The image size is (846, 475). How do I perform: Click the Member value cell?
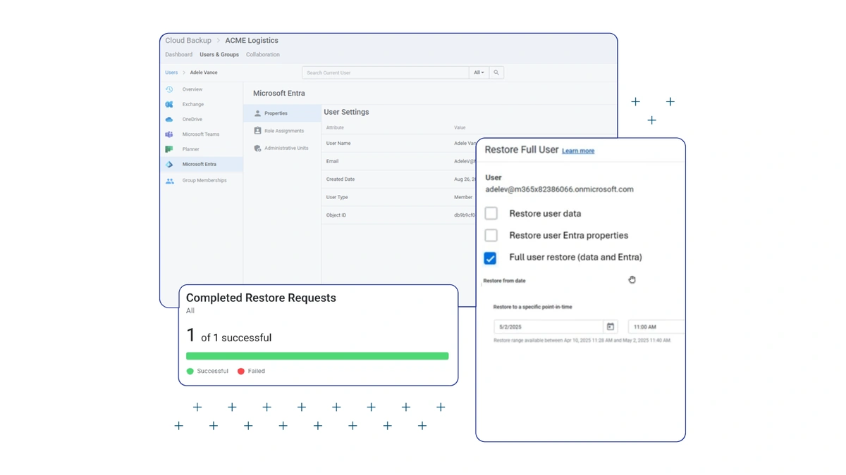463,198
